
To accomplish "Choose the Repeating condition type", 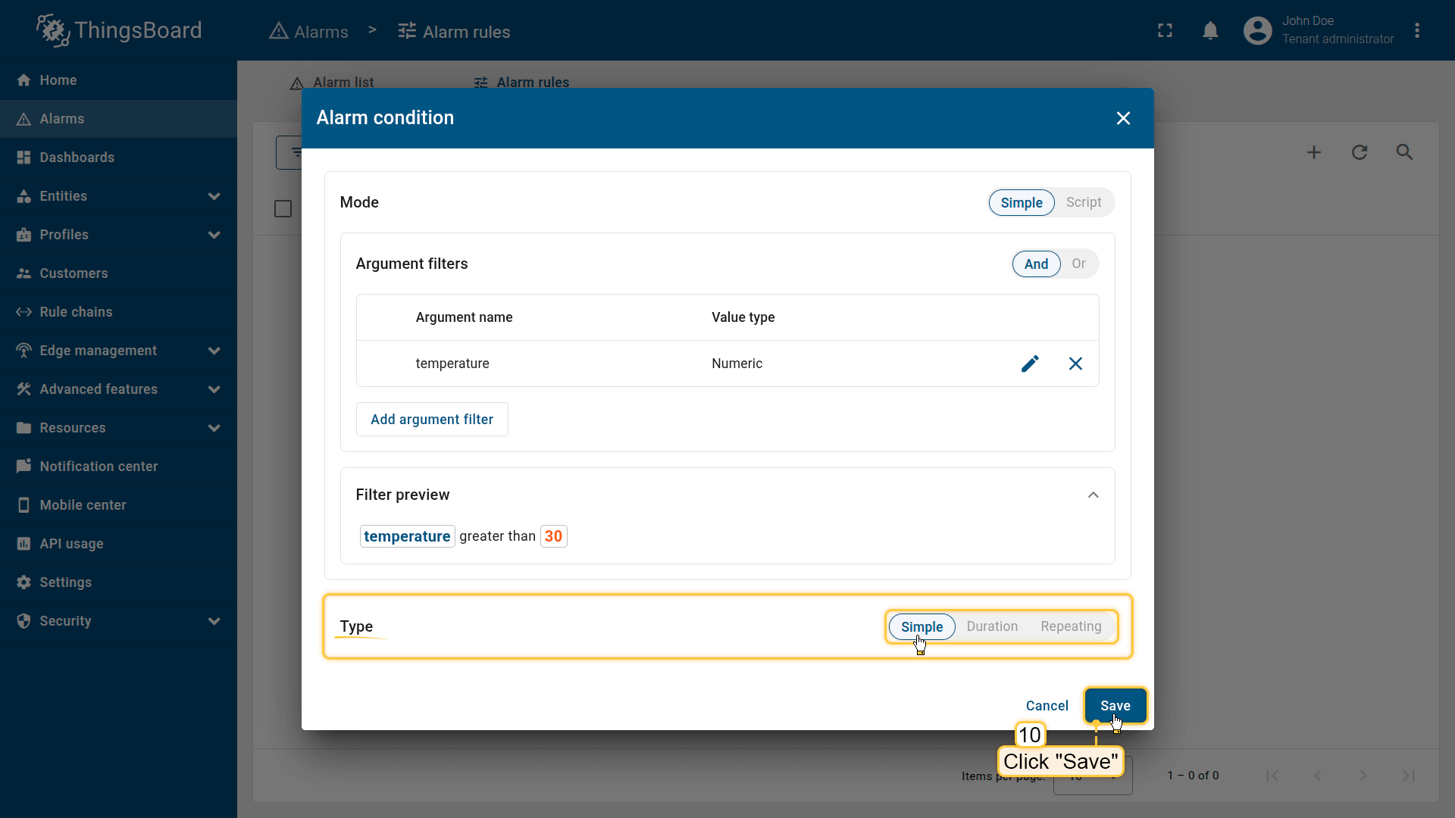I will coord(1070,626).
